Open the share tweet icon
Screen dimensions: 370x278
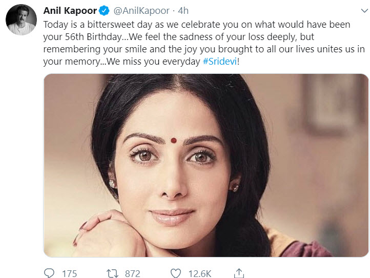pos(239,272)
